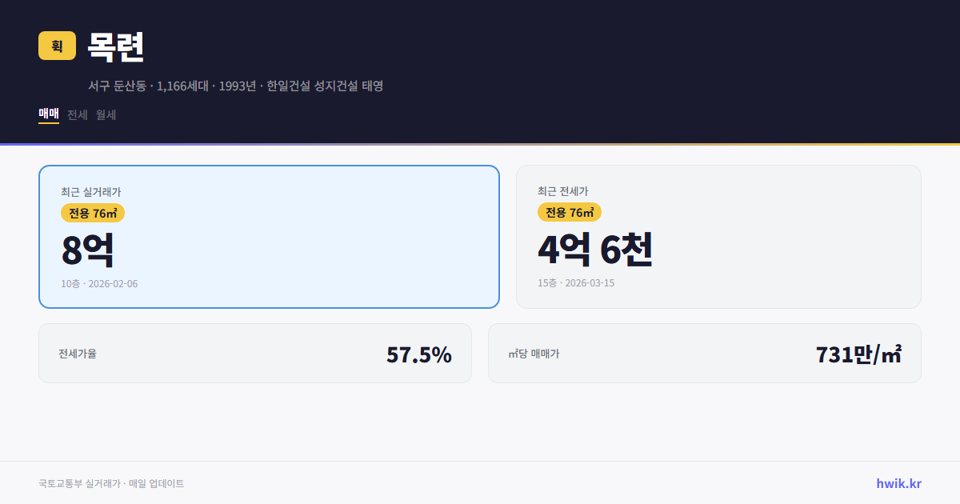This screenshot has width=960, height=504.
Task: Click the 전용 76㎡ badge on sale card
Action: coord(91,213)
